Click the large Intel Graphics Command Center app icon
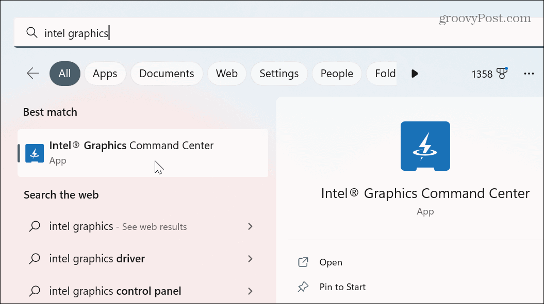 [425, 146]
